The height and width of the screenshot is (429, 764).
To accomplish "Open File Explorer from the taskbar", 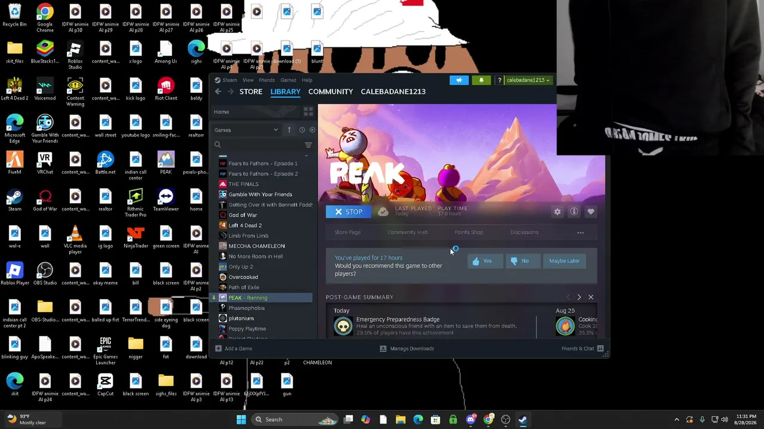I will point(401,419).
